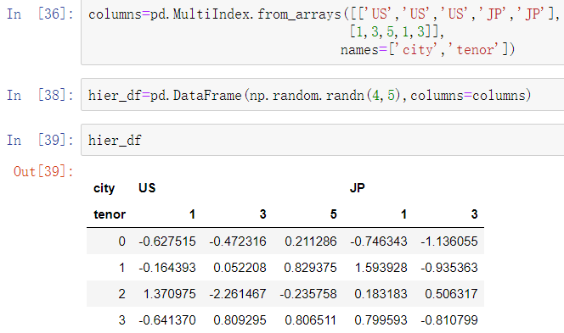Click row index 3 in output table
The width and height of the screenshot is (564, 333).
point(122,320)
